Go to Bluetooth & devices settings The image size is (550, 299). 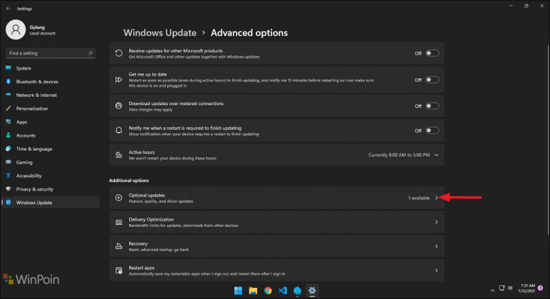tap(50, 81)
